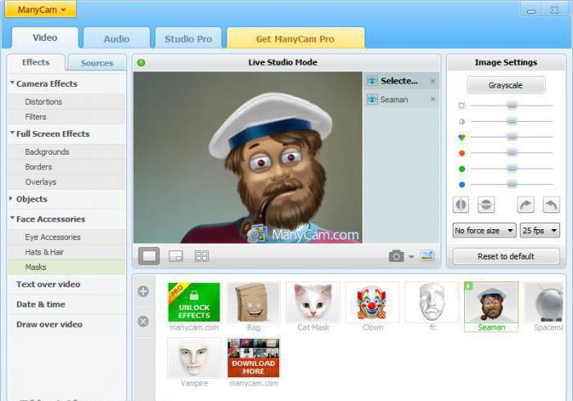Viewport: 573px width, 401px height.
Task: Select the Seaman mask thumbnail
Action: (491, 302)
